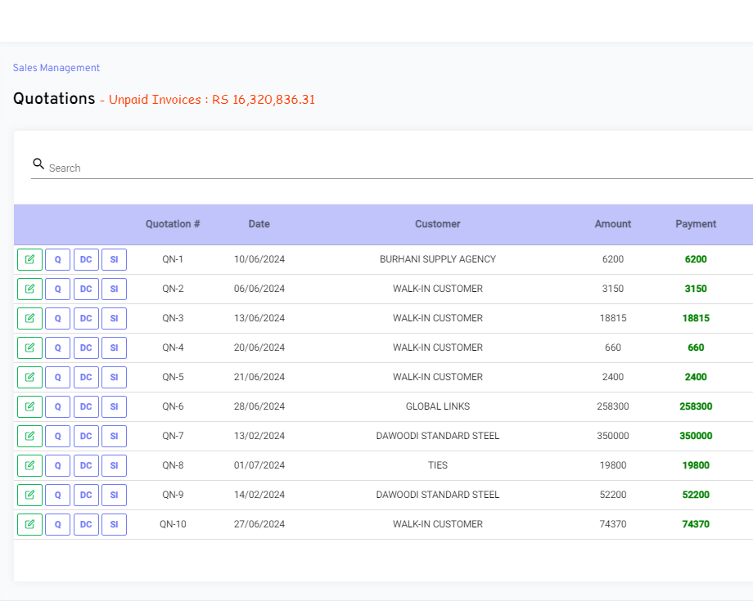
Task: Click the Q button on QN-10 row
Action: click(x=57, y=524)
